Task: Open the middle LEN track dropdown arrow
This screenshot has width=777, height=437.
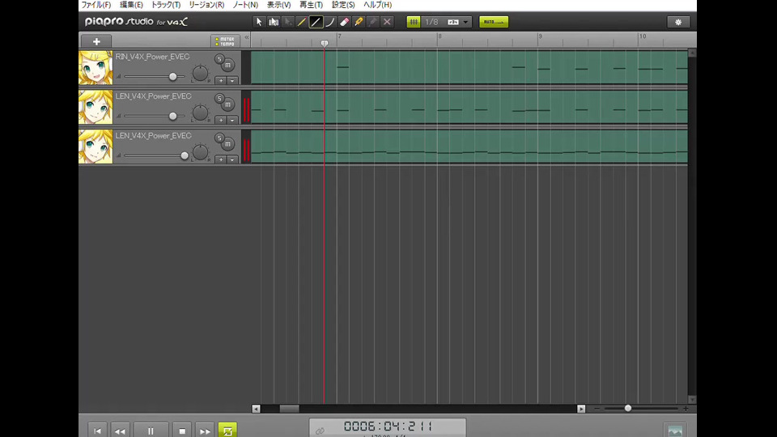Action: [232, 120]
